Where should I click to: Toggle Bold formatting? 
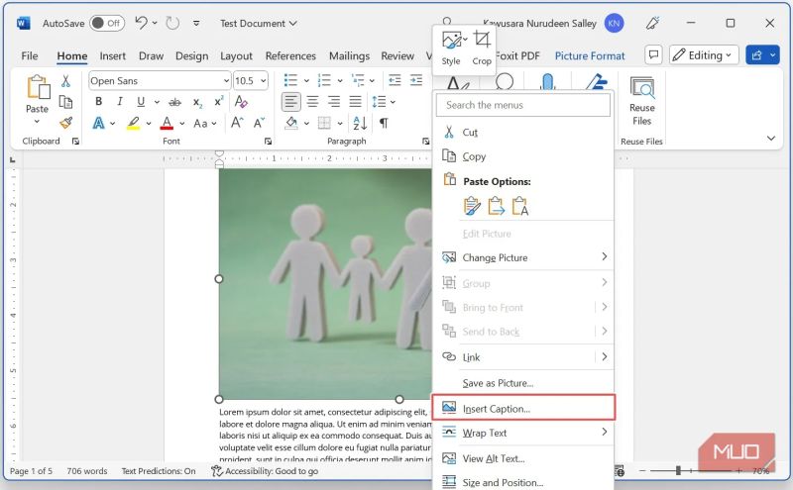pyautogui.click(x=98, y=102)
